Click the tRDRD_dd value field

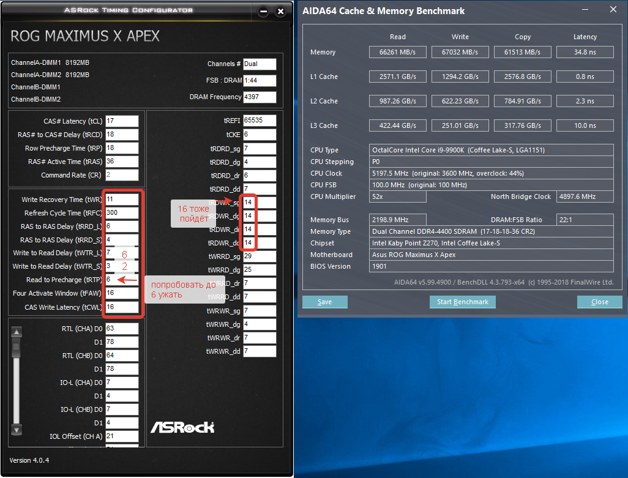[260, 189]
